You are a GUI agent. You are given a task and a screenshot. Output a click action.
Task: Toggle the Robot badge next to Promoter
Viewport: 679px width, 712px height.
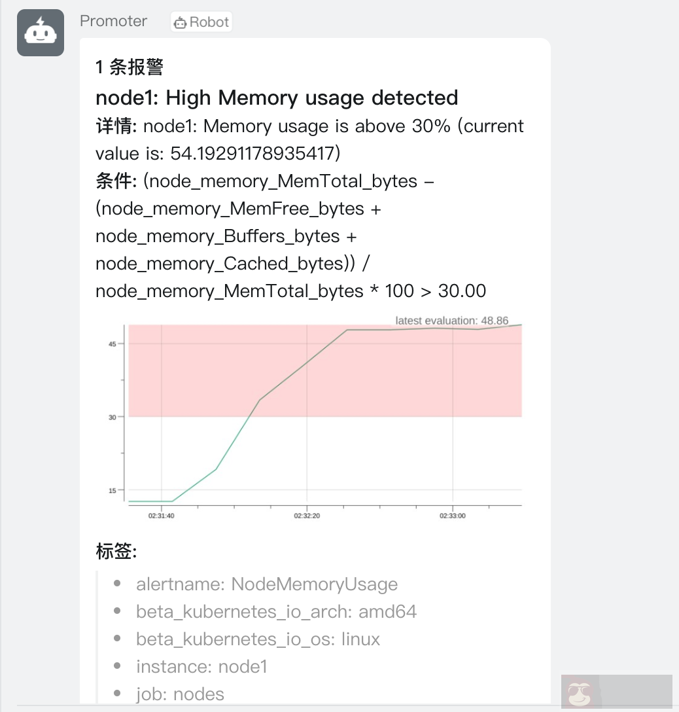coord(201,22)
